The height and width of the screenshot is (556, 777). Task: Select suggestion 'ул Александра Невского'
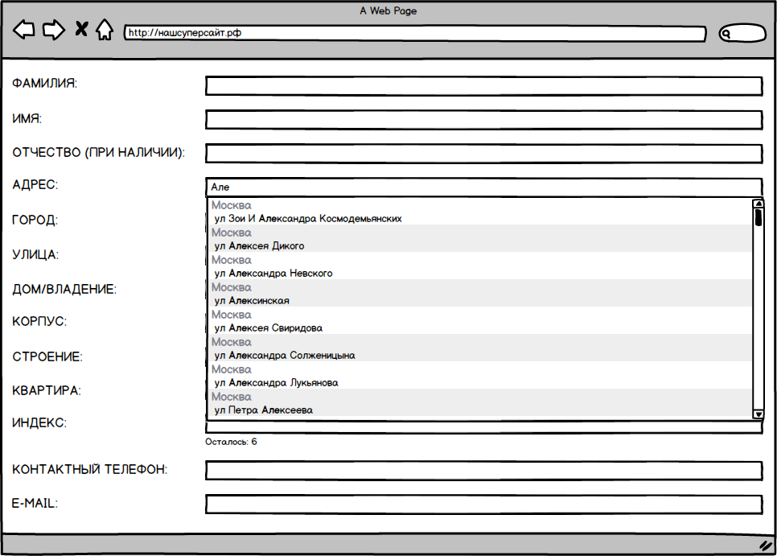(479, 266)
